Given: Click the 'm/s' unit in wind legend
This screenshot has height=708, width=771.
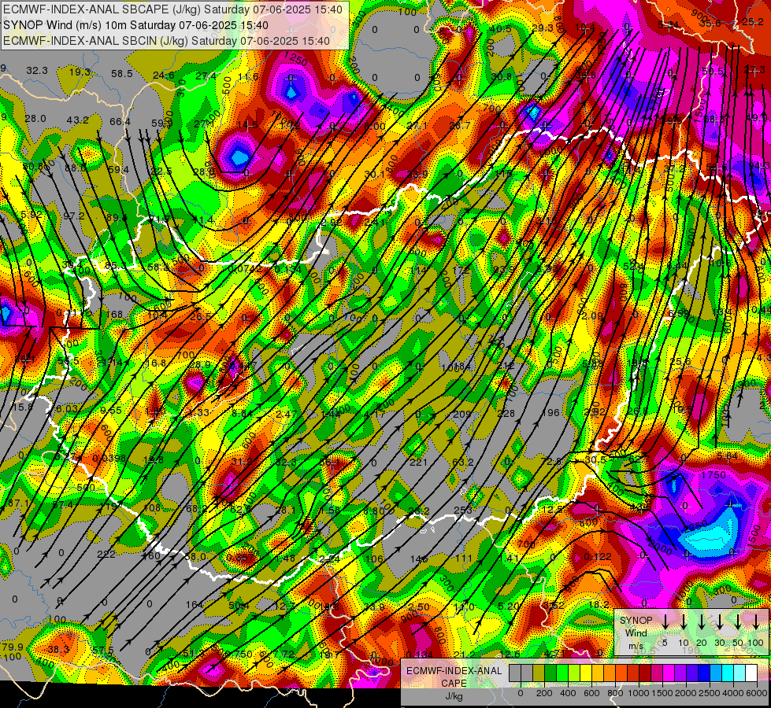Looking at the screenshot, I should point(636,646).
